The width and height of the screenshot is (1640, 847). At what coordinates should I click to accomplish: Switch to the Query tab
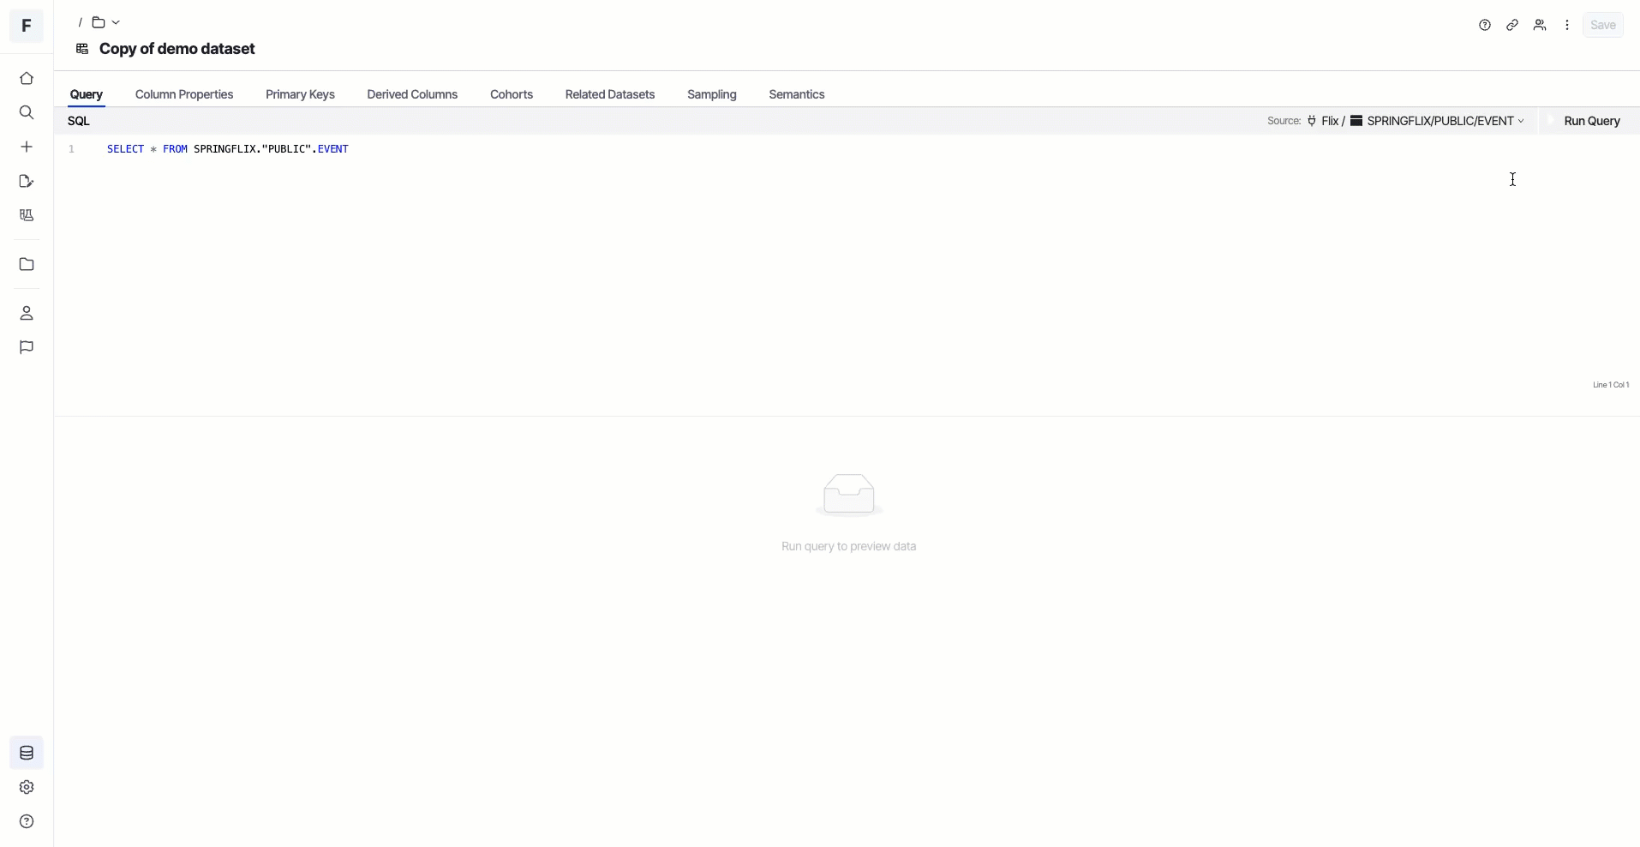(x=87, y=94)
